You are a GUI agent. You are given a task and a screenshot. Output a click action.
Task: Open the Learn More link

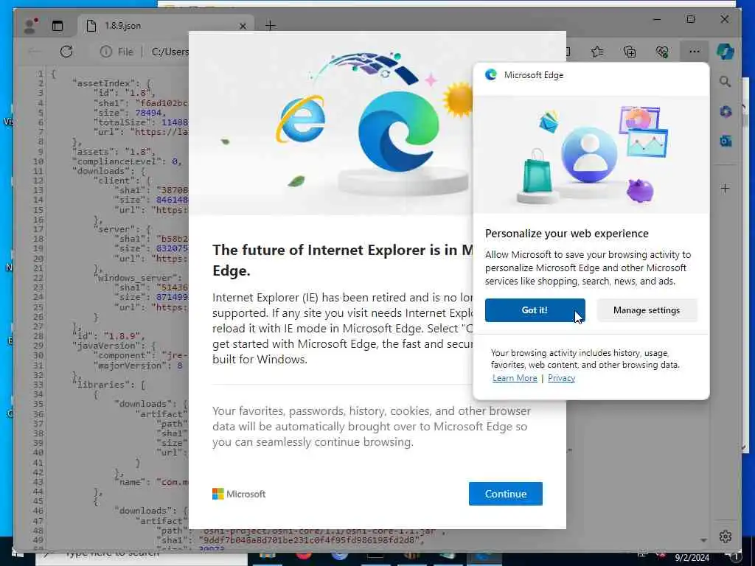coord(514,378)
